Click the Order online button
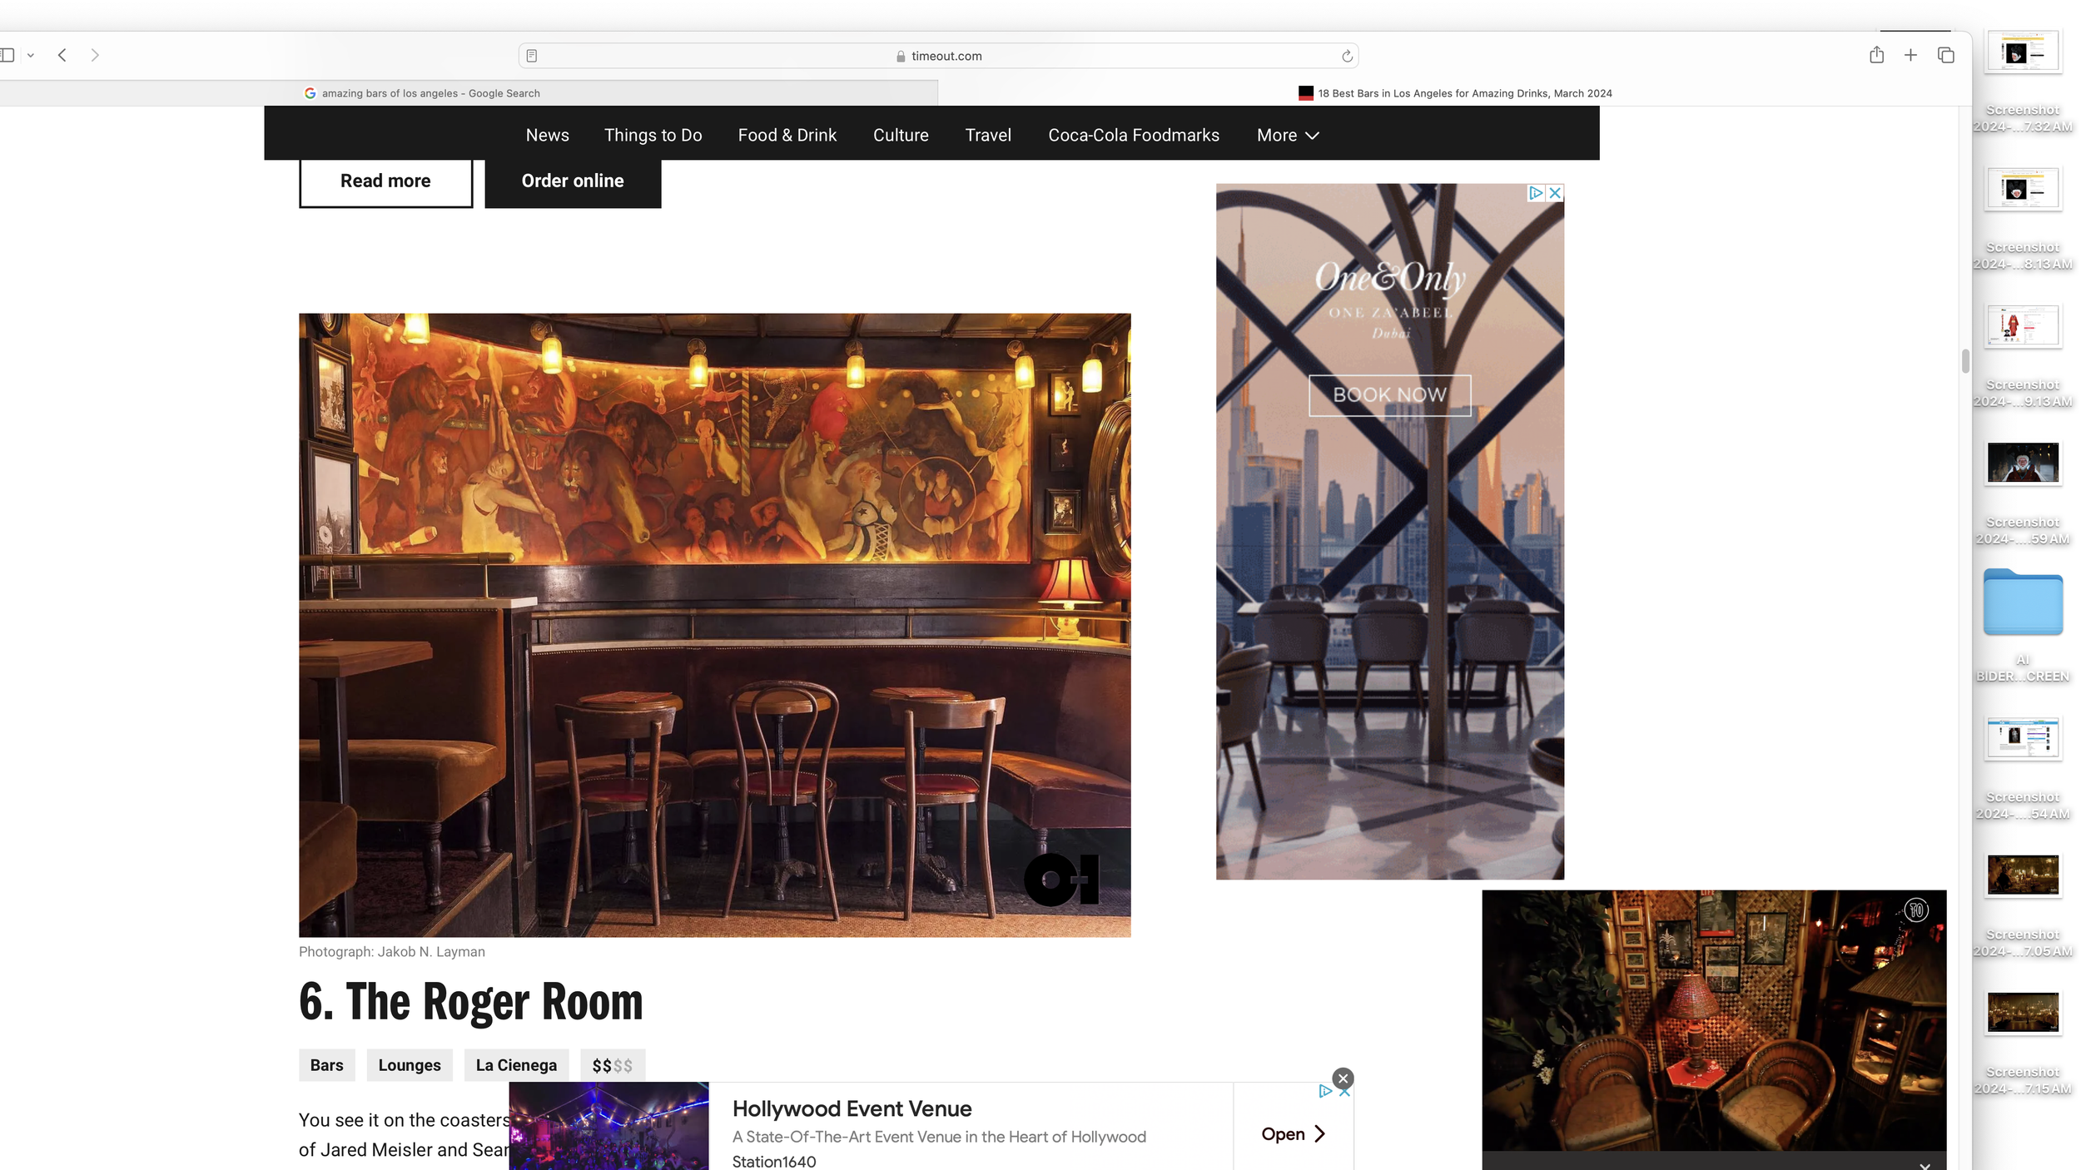Viewport: 2081px width, 1170px height. coord(573,181)
